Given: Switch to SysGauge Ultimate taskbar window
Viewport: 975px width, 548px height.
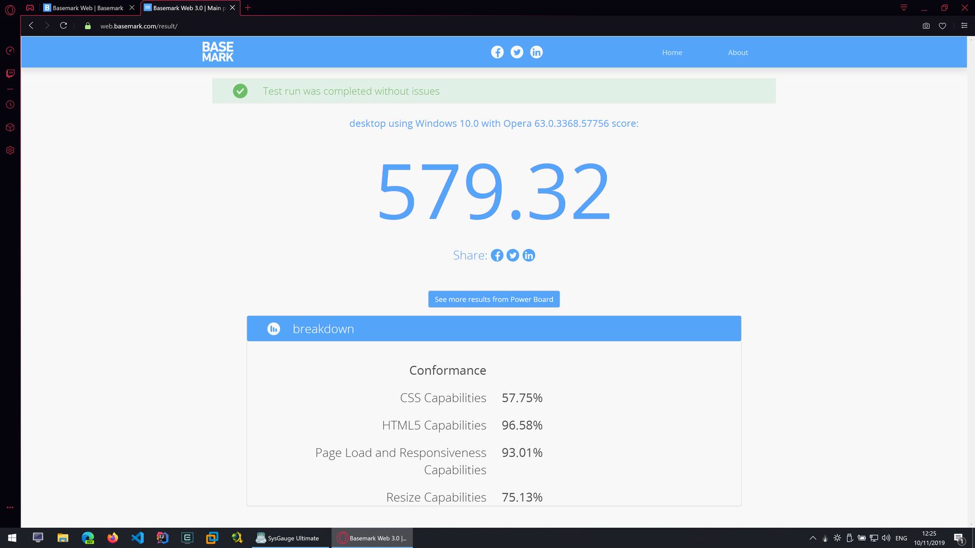Looking at the screenshot, I should (x=290, y=538).
